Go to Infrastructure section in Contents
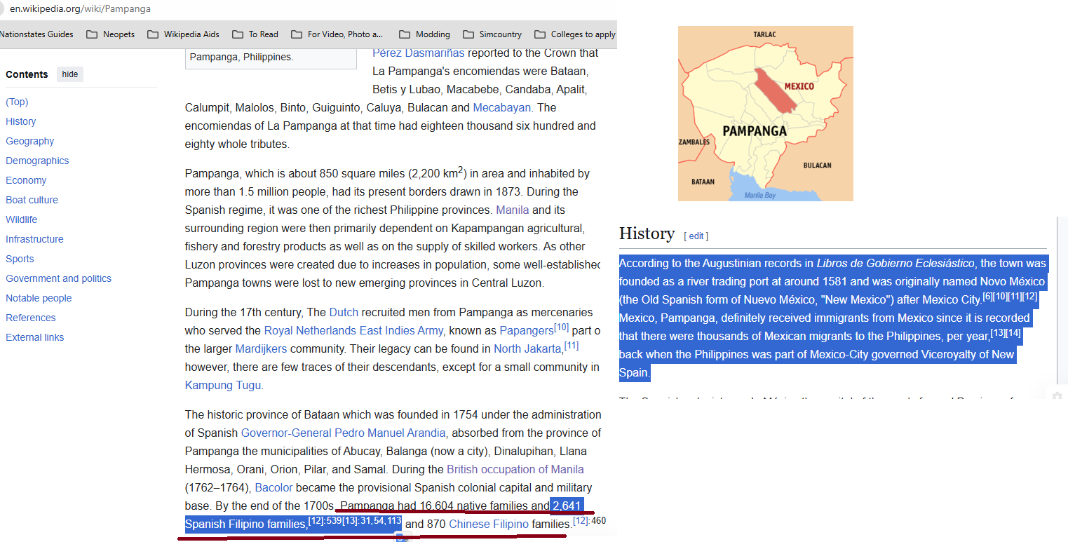 [x=34, y=239]
